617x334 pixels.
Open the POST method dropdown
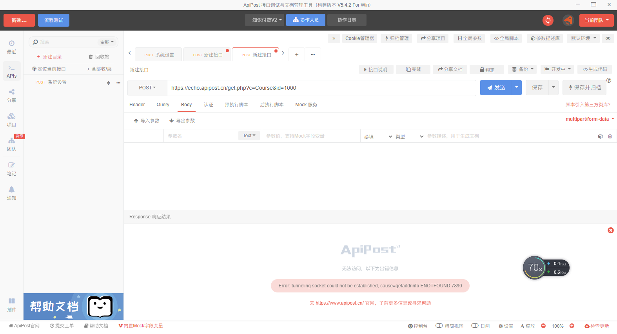click(x=147, y=88)
